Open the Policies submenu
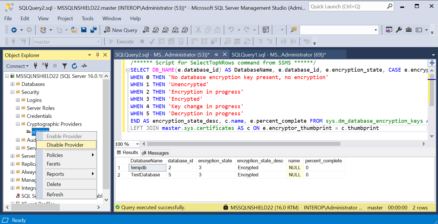Screen dimensions: 438x224 (66, 155)
